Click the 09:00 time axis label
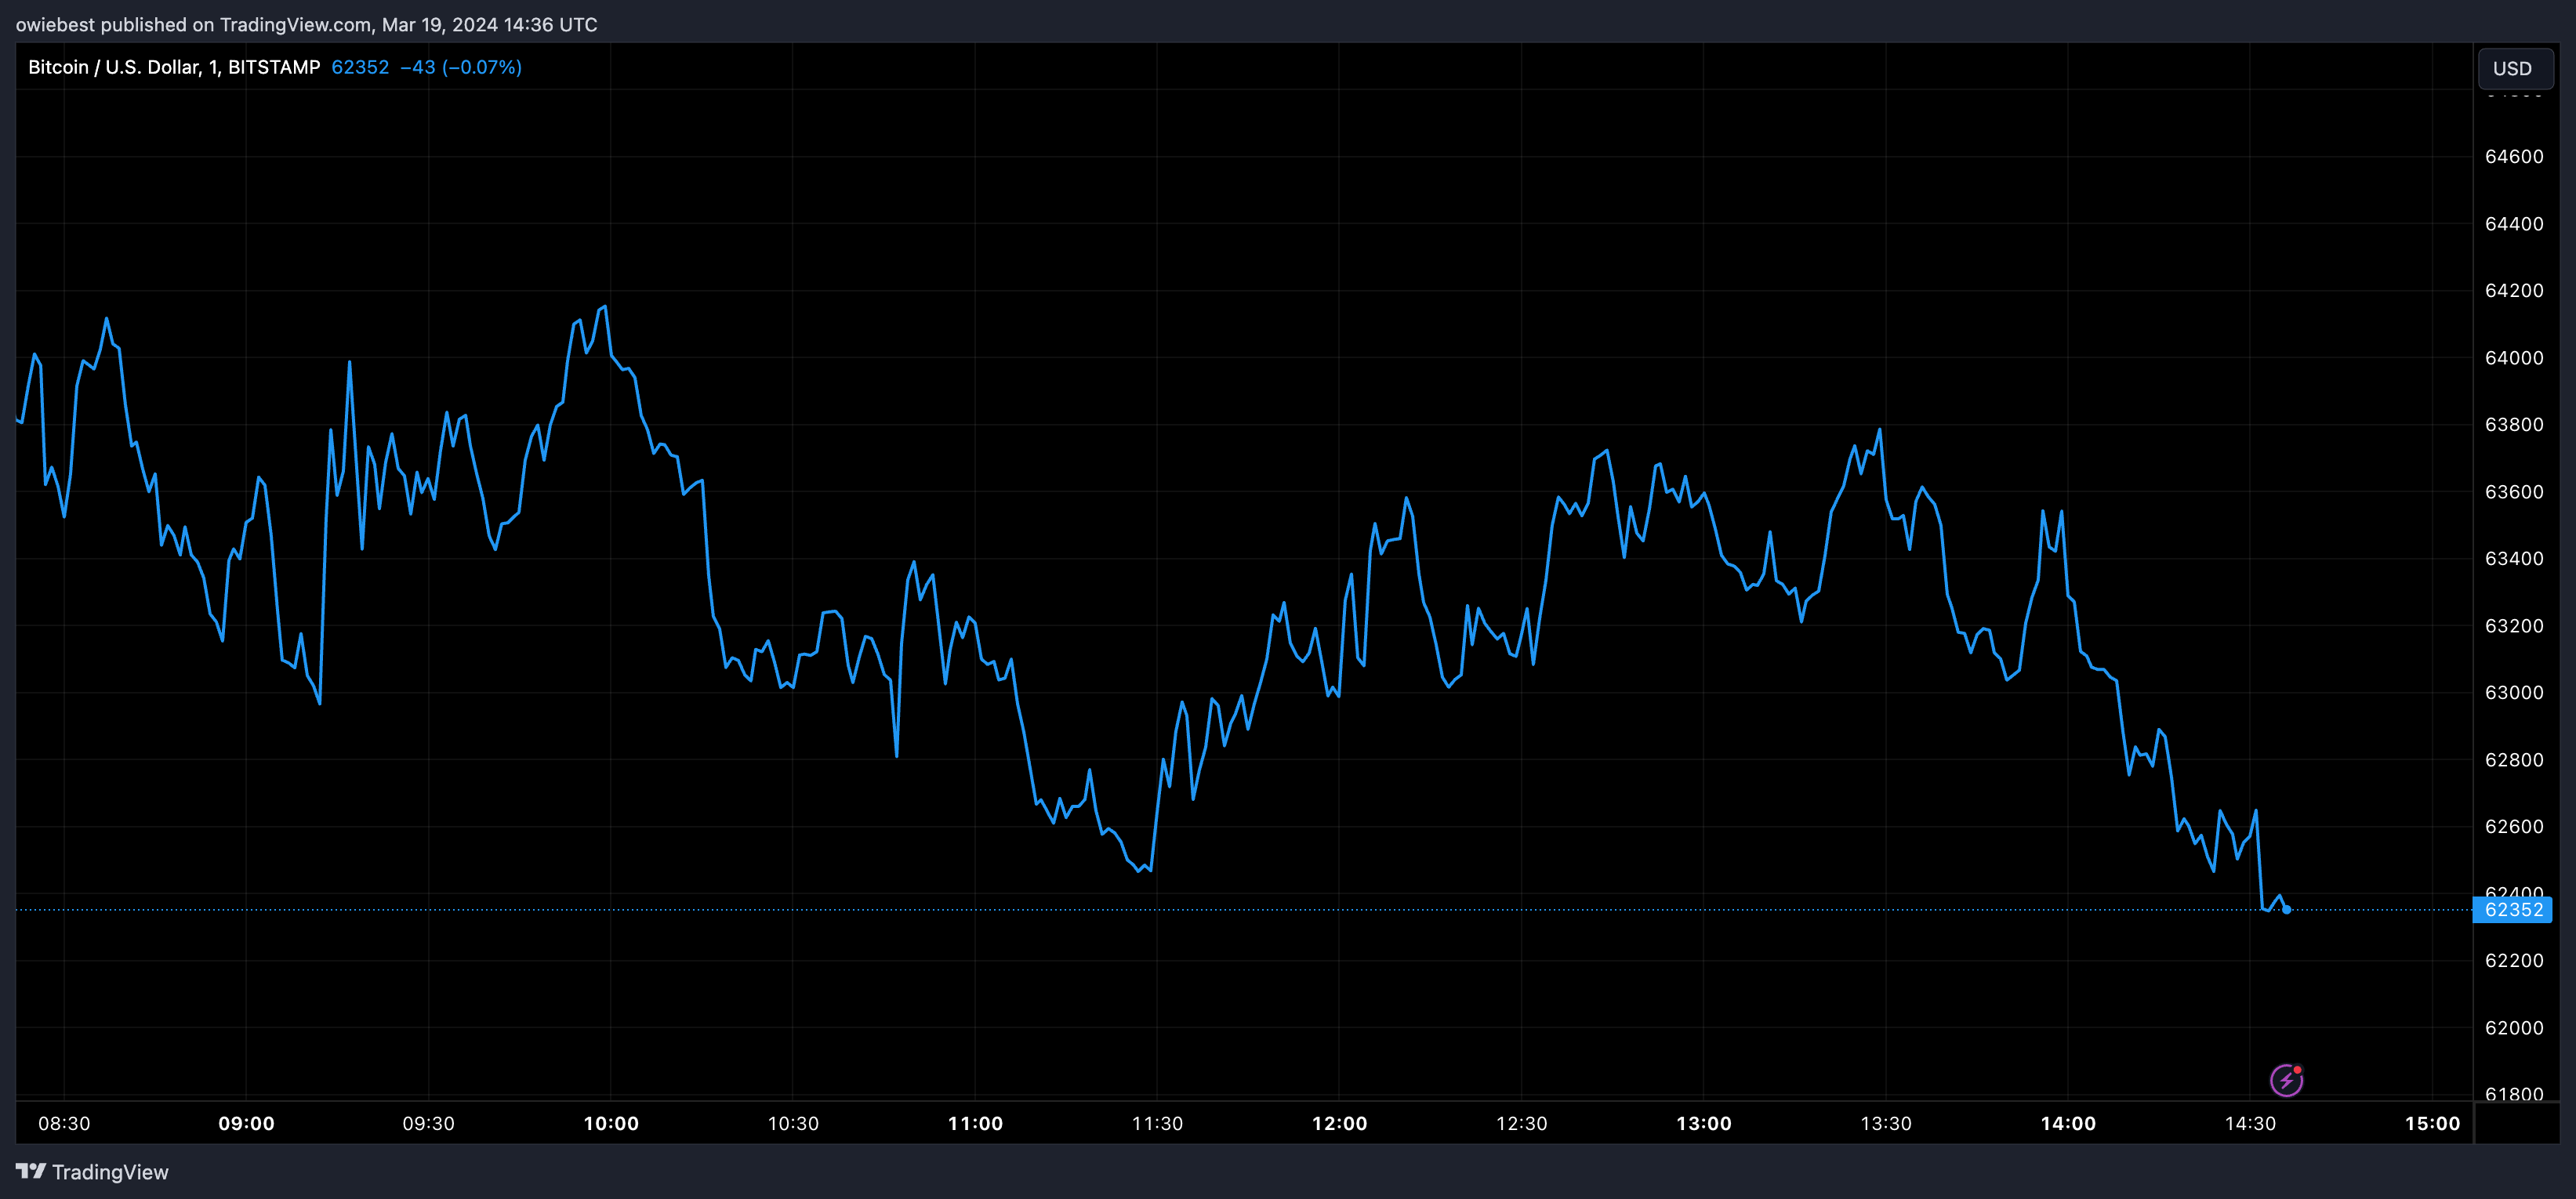This screenshot has width=2576, height=1199. coord(246,1123)
